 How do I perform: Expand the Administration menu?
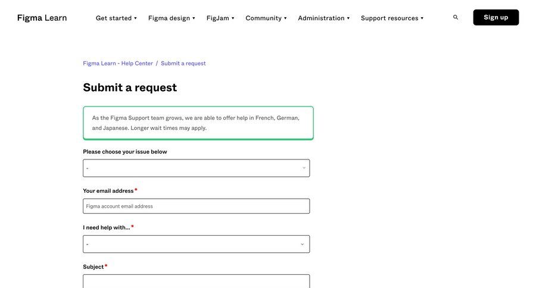324,18
